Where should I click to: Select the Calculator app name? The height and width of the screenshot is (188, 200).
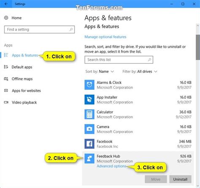(105, 112)
